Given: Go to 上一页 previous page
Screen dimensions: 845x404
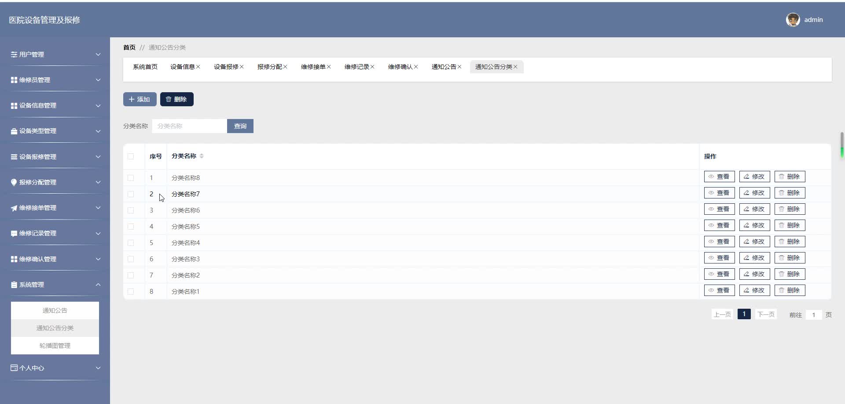Looking at the screenshot, I should pos(722,314).
